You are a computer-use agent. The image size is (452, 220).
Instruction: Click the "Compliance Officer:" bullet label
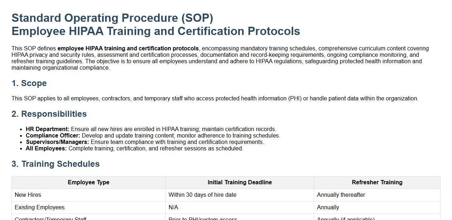(53, 136)
